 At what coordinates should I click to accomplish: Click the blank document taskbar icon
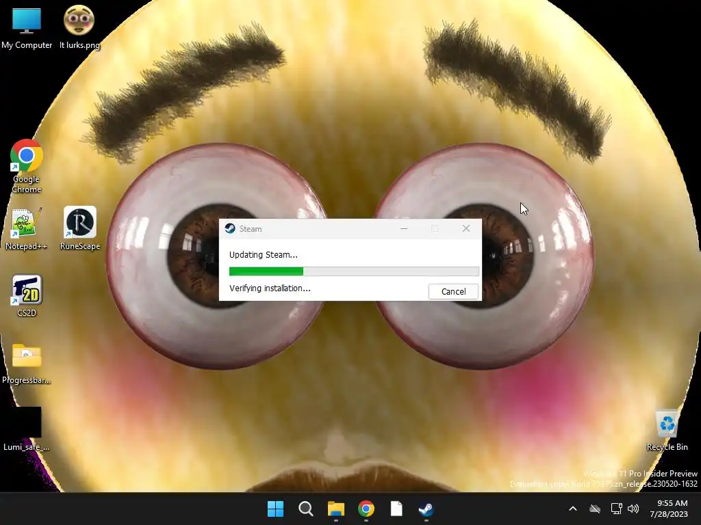[396, 509]
